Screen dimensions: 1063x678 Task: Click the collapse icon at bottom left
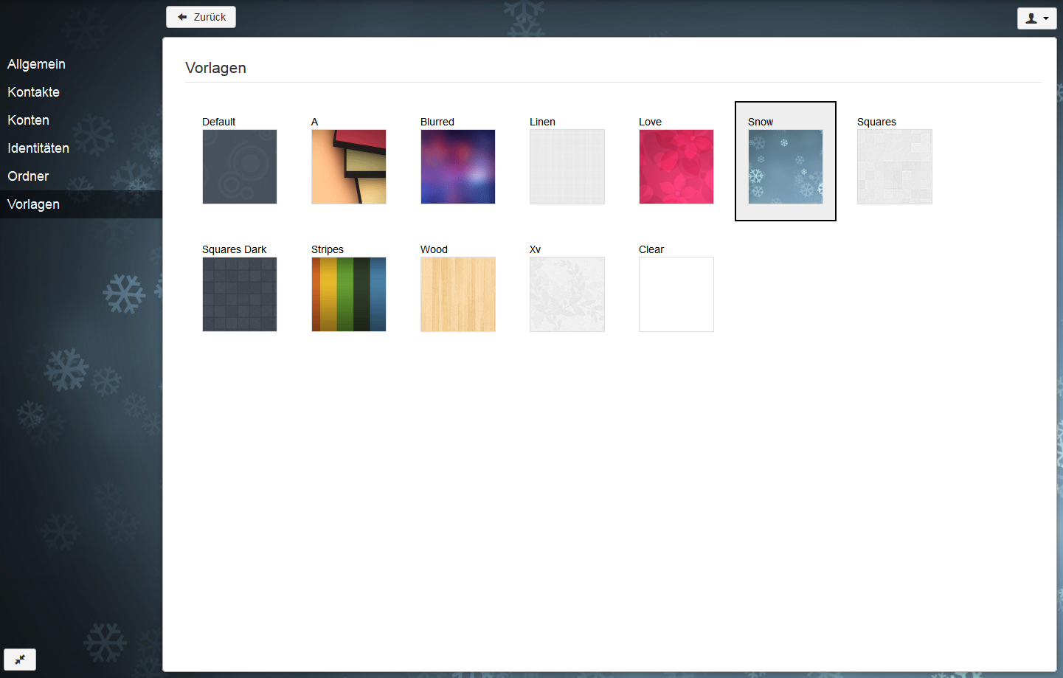pyautogui.click(x=20, y=659)
